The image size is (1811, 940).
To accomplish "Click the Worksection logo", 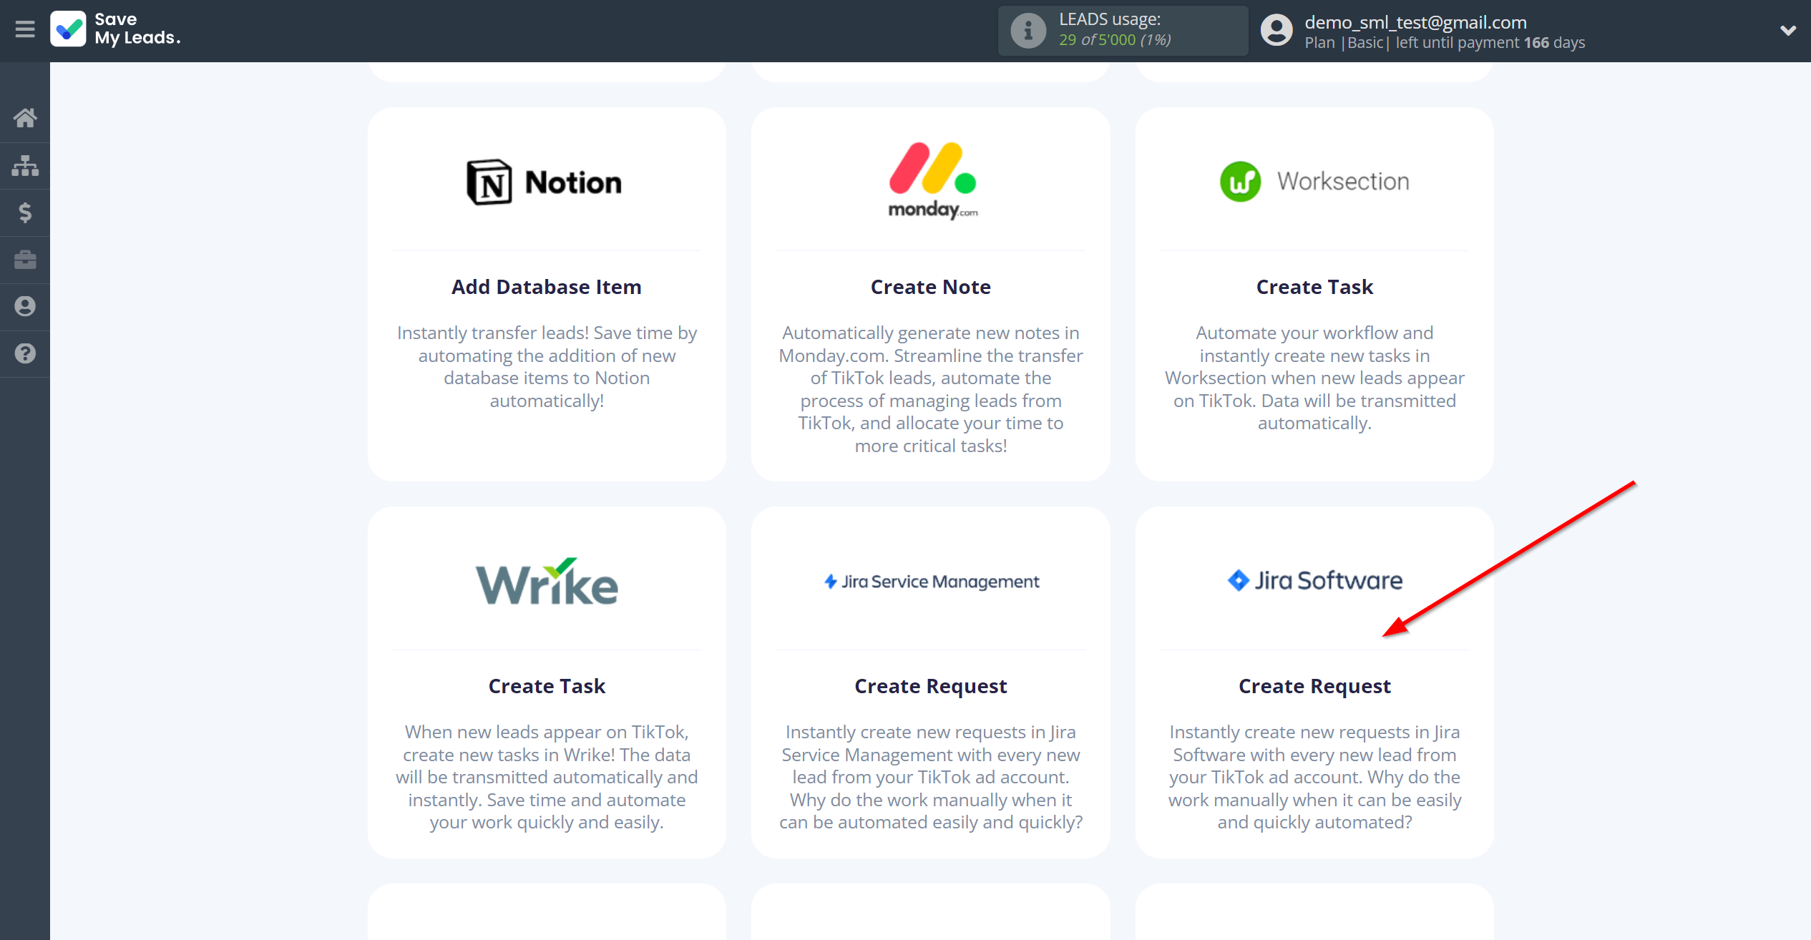I will click(1315, 181).
